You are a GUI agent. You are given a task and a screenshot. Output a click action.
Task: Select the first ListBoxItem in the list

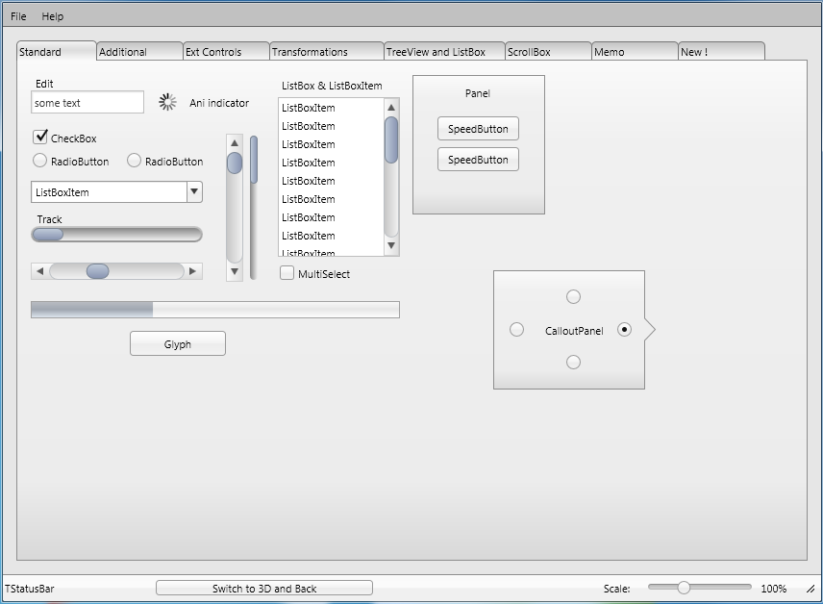pos(331,108)
